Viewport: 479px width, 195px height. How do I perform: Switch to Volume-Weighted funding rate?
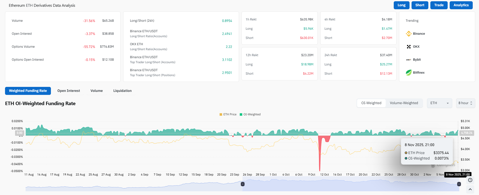404,103
